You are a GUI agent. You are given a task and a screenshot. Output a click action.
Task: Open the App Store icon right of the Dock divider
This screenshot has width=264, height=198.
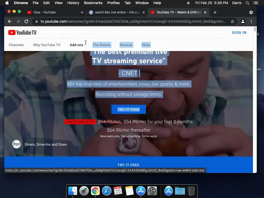tap(169, 191)
